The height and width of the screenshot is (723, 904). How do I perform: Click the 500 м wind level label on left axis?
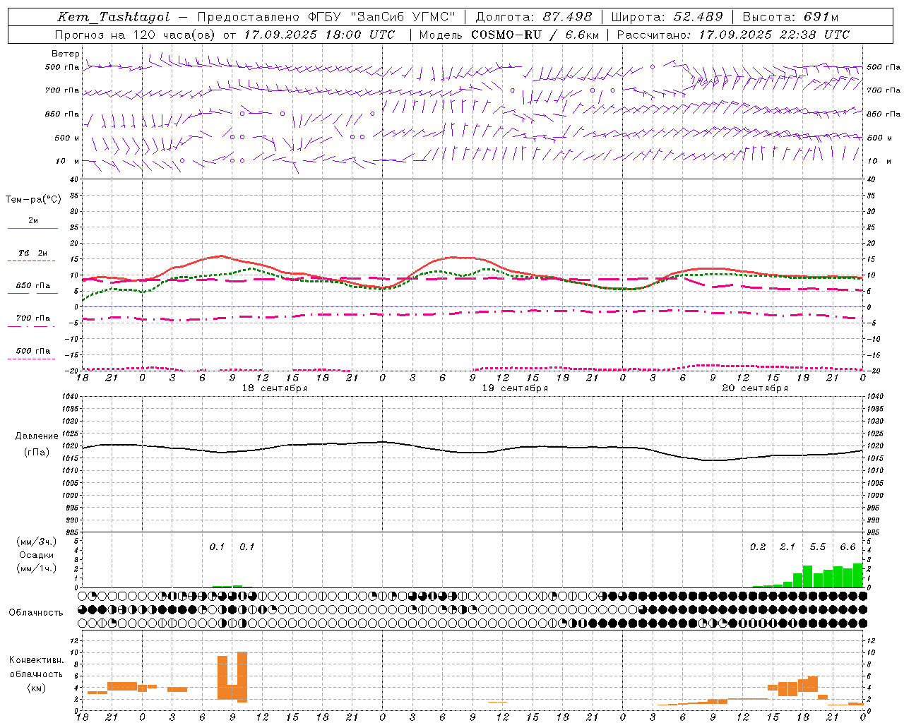[x=67, y=138]
